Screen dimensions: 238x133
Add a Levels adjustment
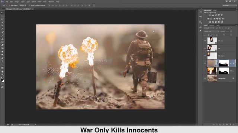[x=213, y=16]
